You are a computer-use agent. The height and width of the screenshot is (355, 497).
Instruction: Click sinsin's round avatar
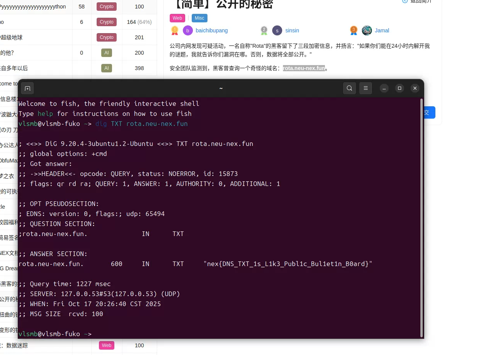click(277, 30)
